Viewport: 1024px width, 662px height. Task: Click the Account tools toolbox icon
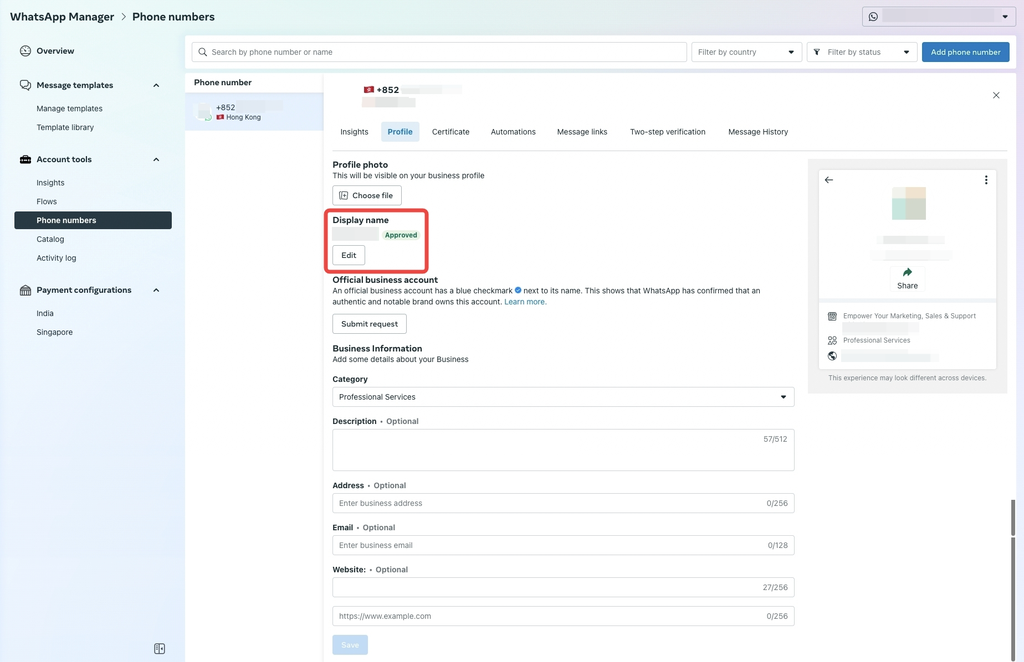25,159
